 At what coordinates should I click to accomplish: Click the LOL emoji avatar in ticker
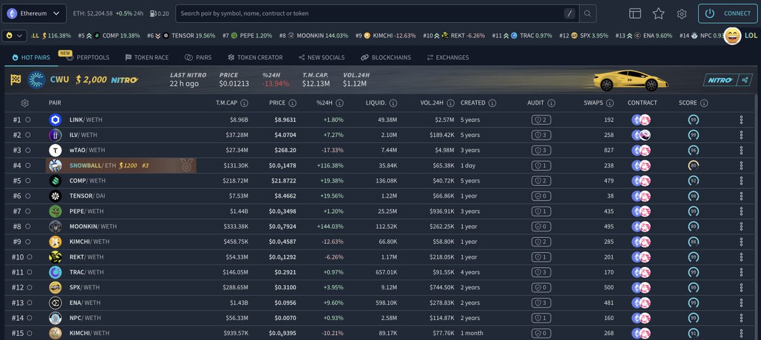[x=732, y=36]
